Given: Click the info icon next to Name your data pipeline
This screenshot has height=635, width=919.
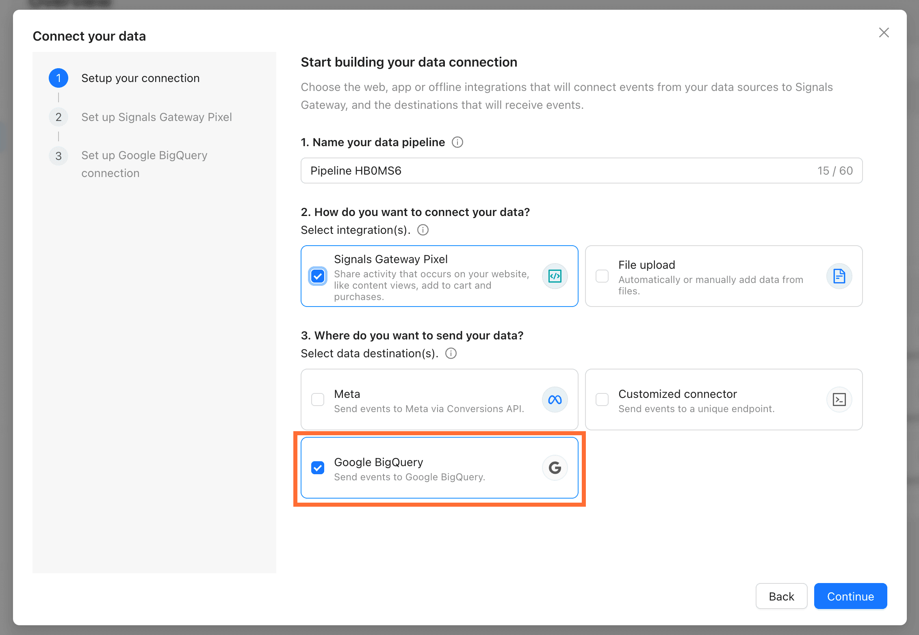Looking at the screenshot, I should pos(457,142).
